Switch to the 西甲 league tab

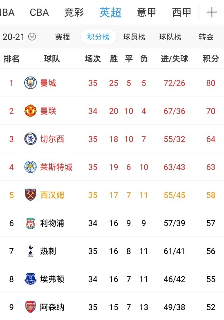click(x=181, y=12)
